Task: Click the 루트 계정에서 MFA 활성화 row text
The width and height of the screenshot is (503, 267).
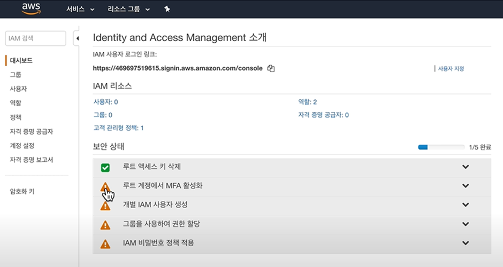Action: tap(163, 186)
